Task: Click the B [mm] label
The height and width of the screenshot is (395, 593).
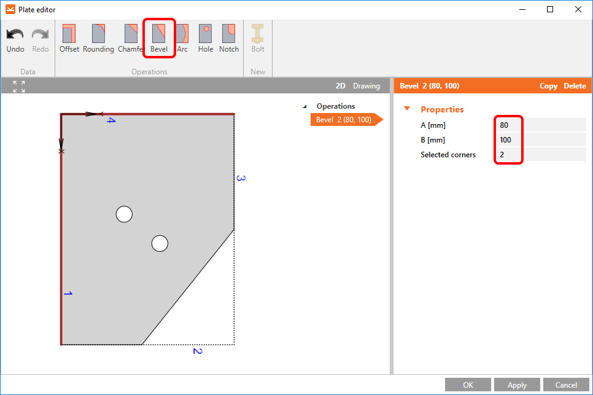Action: 433,140
